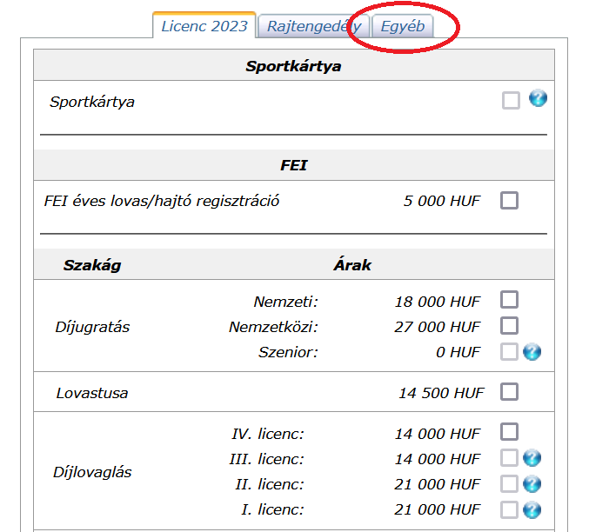
Task: Open help icon beside Sportkártya checkbox
Action: pyautogui.click(x=538, y=99)
